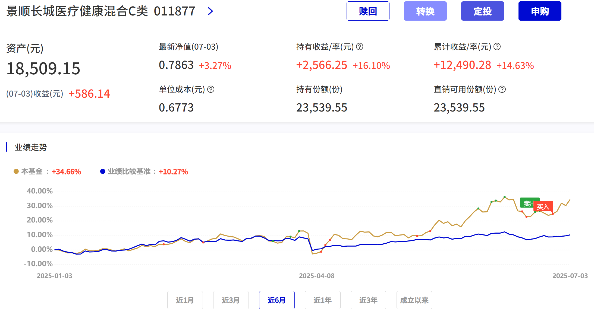
Task: Click daily profit +586.14
Action: click(x=89, y=94)
